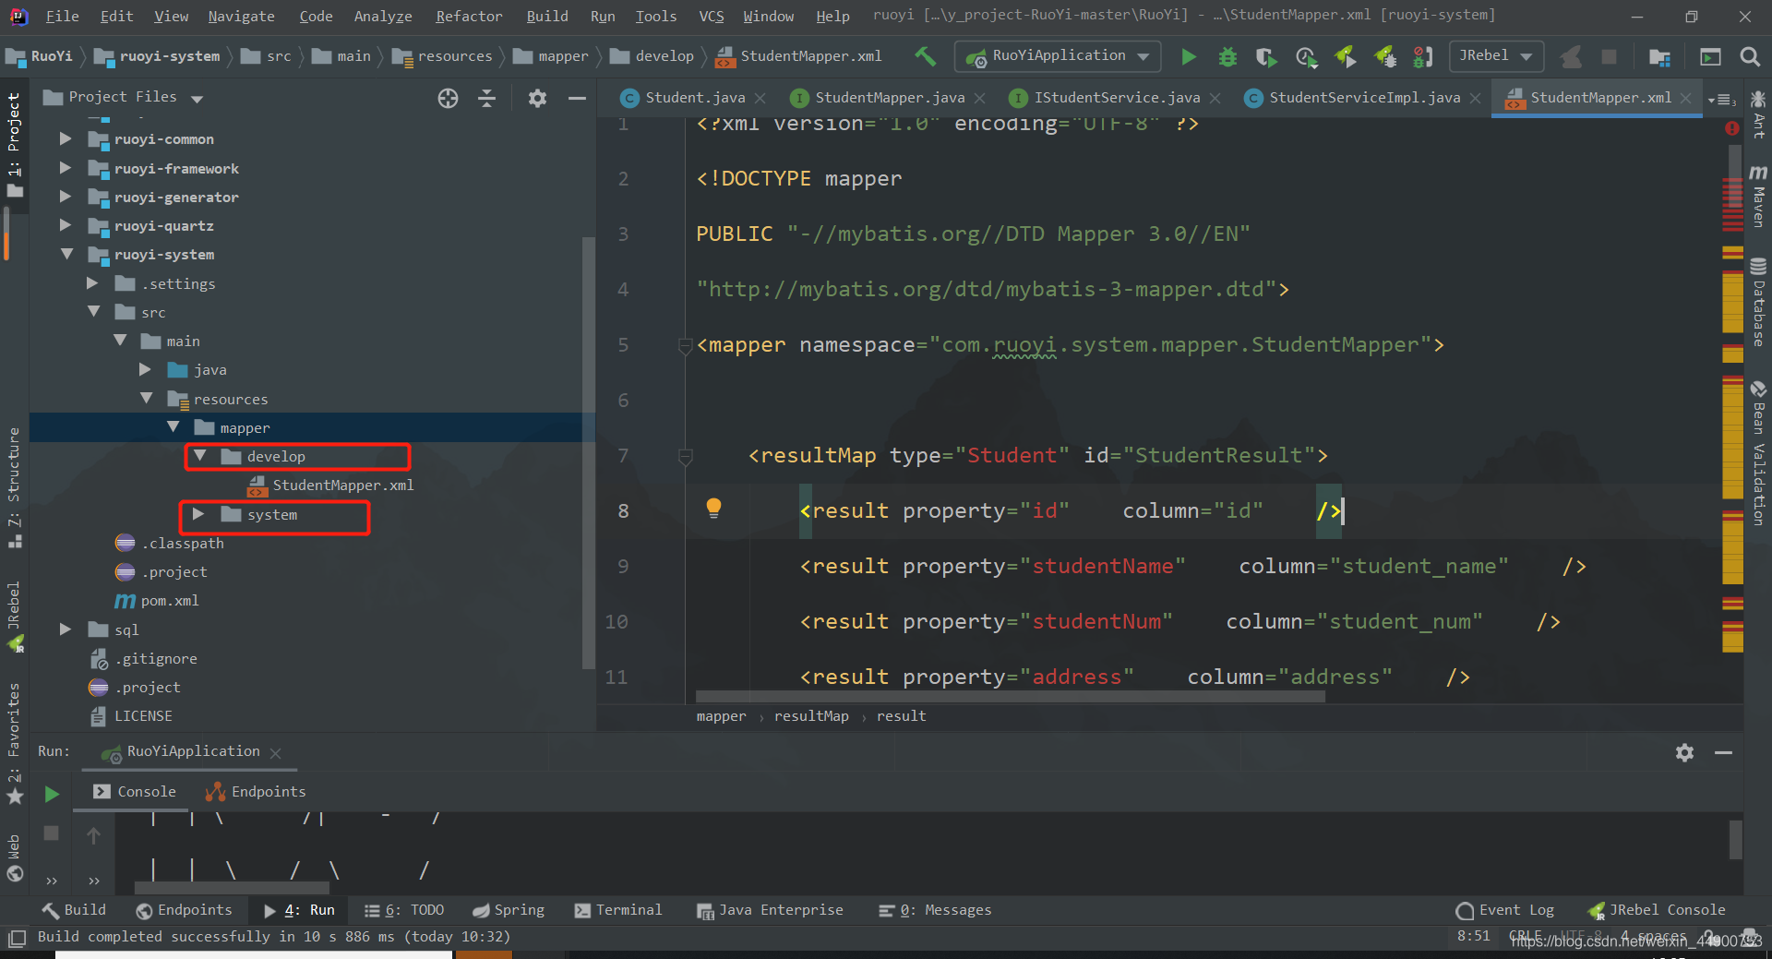Expand the sql folder
Screen dimensions: 1772x959
tap(66, 629)
